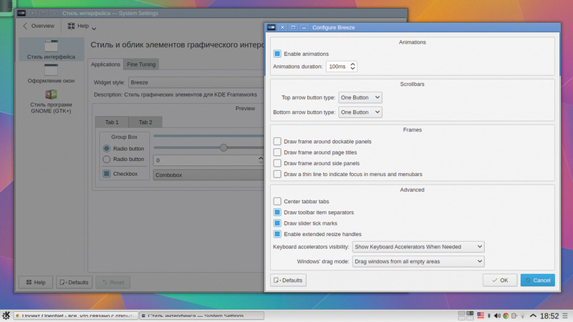Open the battery status tray icon
The height and width of the screenshot is (322, 573).
(x=514, y=316)
